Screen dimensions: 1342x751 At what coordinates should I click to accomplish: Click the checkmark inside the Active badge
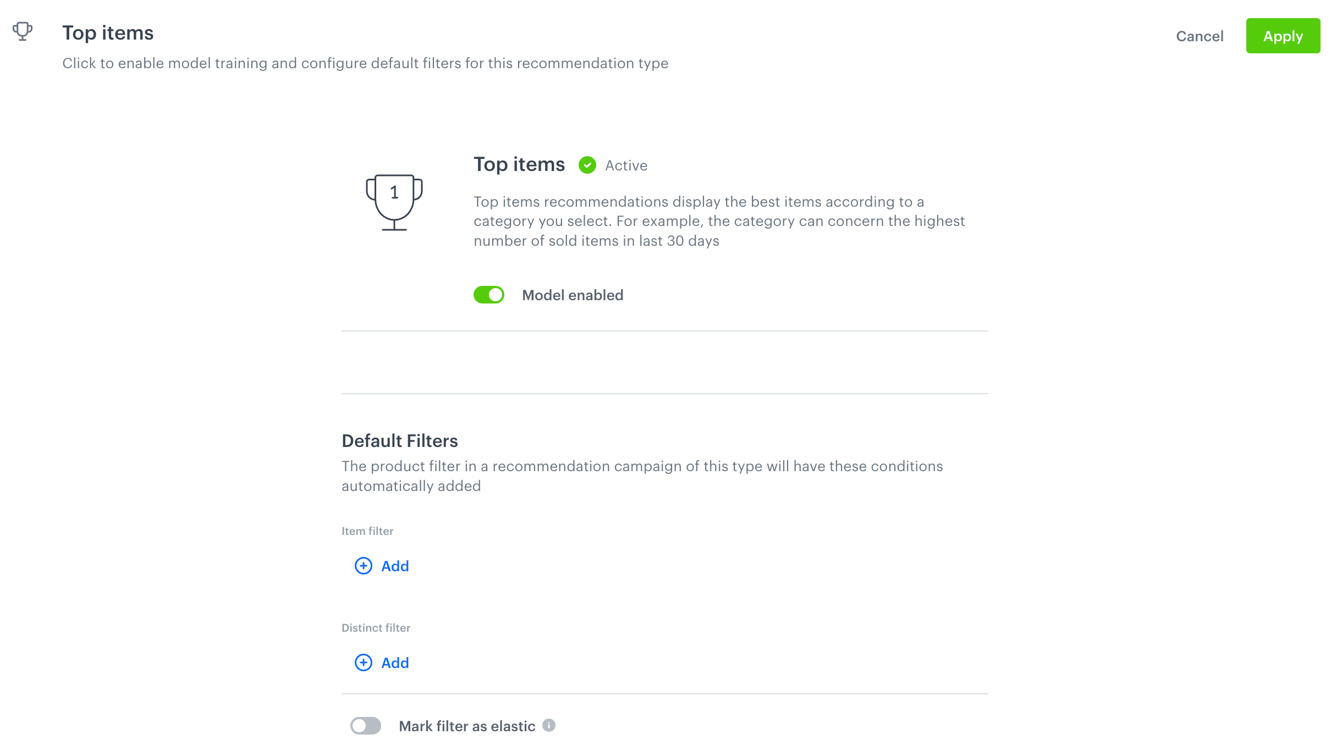point(587,165)
